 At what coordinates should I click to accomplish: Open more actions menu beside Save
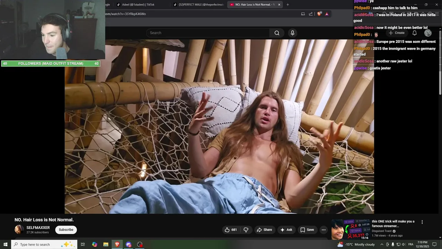pyautogui.click(x=324, y=230)
